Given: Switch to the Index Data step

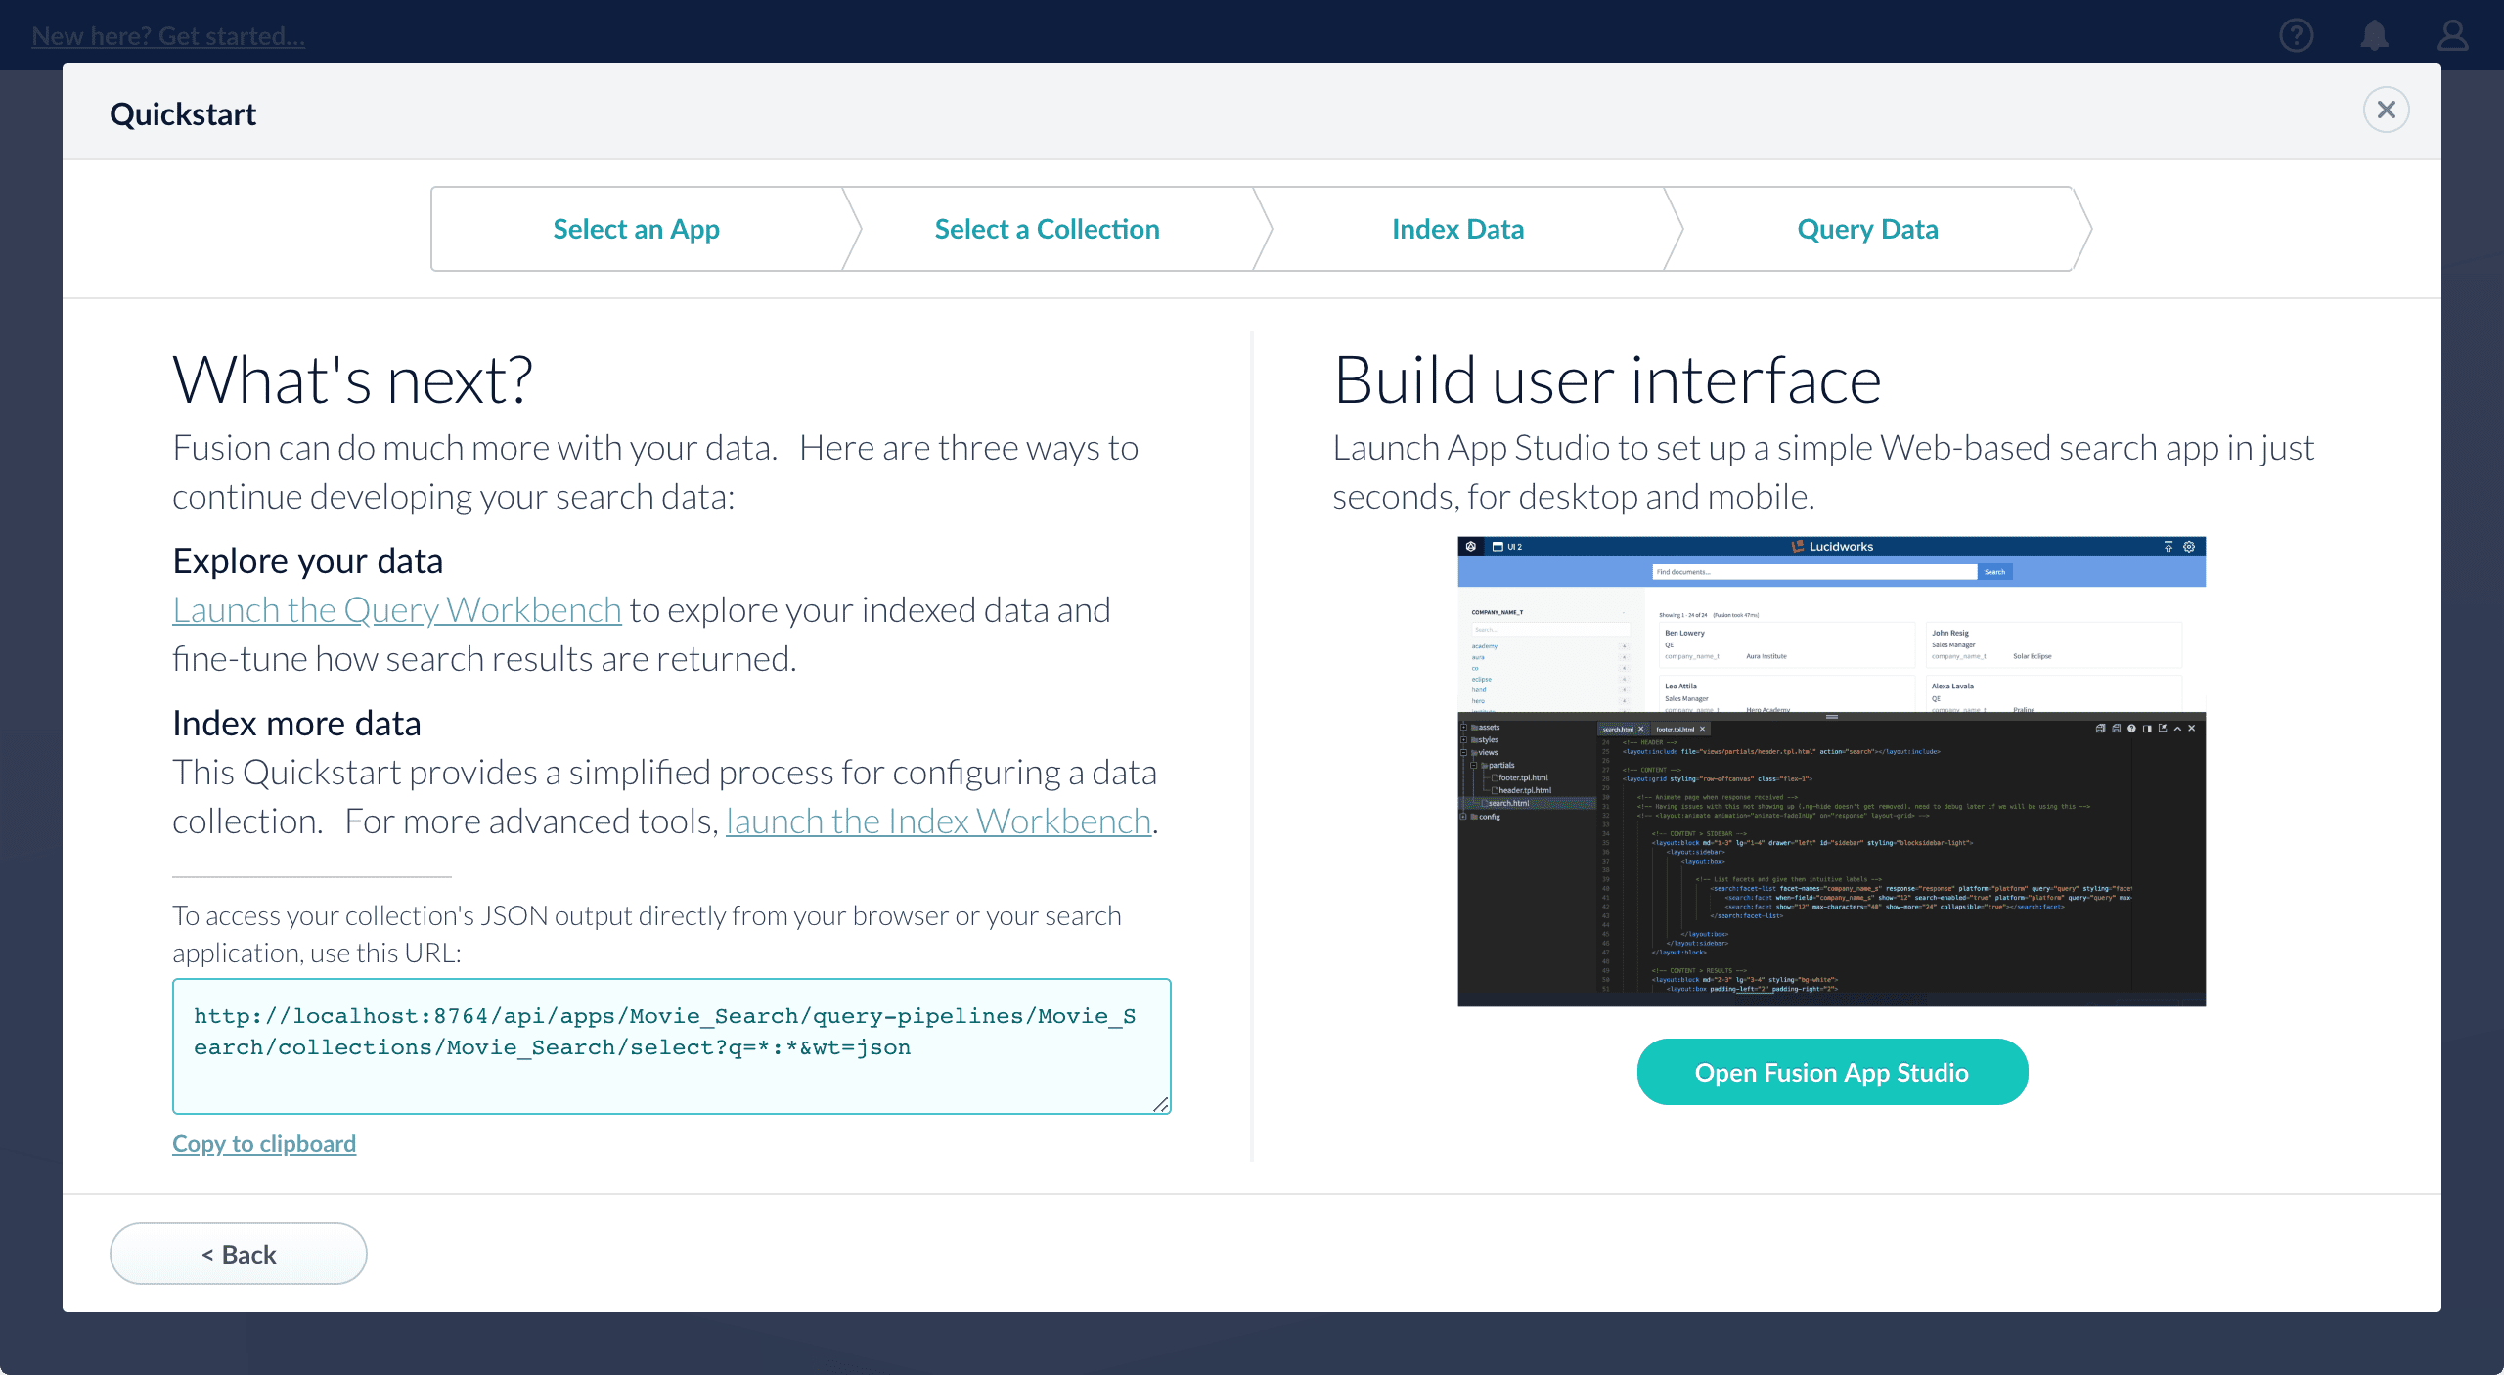Looking at the screenshot, I should tap(1457, 229).
